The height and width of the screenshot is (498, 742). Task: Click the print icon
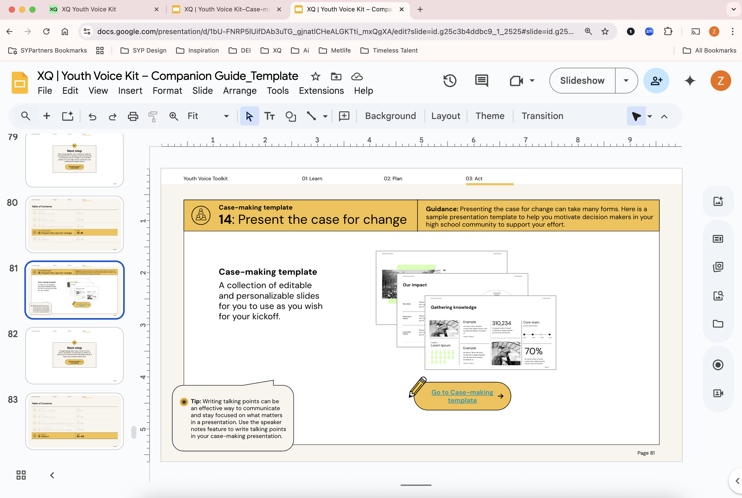133,116
